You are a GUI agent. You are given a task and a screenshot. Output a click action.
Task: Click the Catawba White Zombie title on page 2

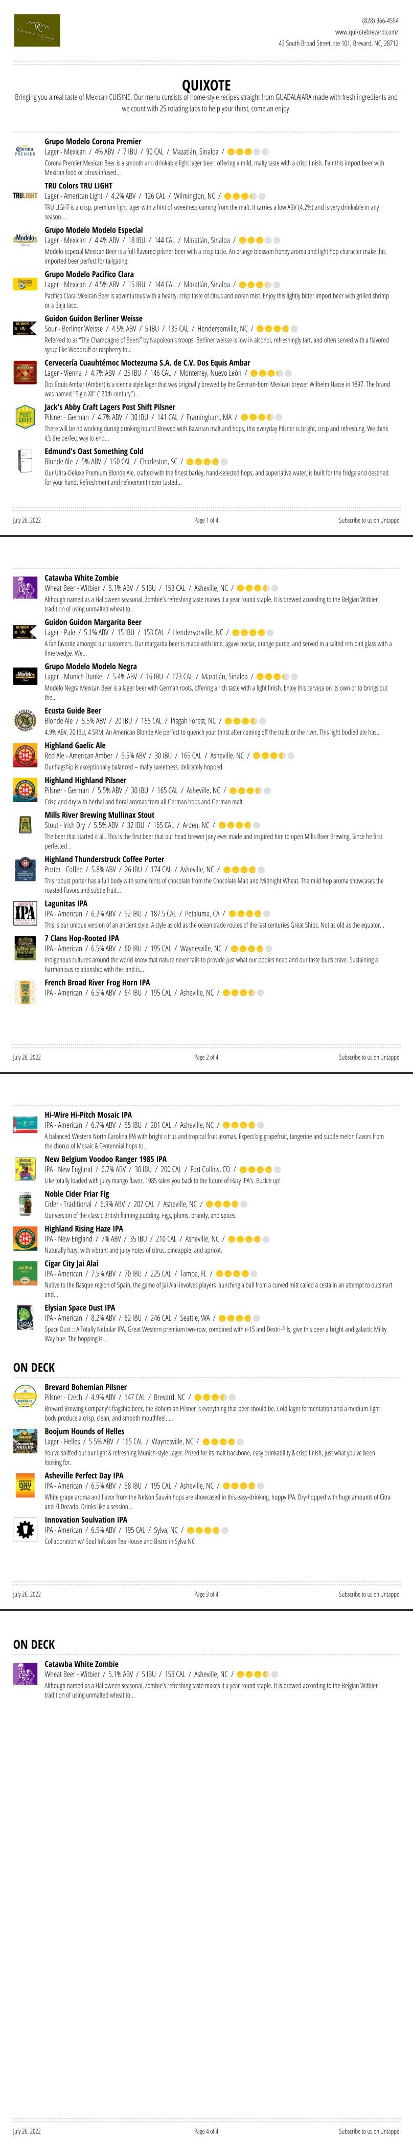point(81,577)
